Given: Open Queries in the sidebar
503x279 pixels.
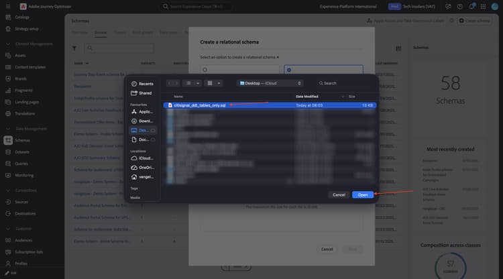Looking at the screenshot, I should (x=21, y=164).
